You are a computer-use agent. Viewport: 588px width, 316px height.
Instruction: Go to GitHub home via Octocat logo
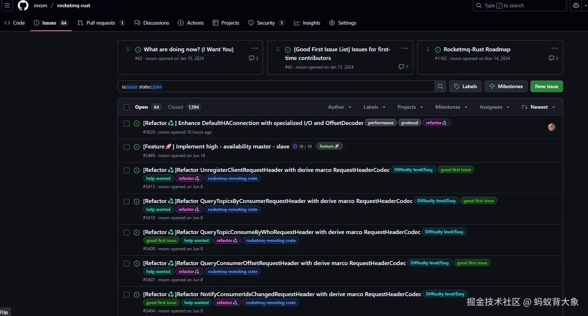pyautogui.click(x=23, y=5)
